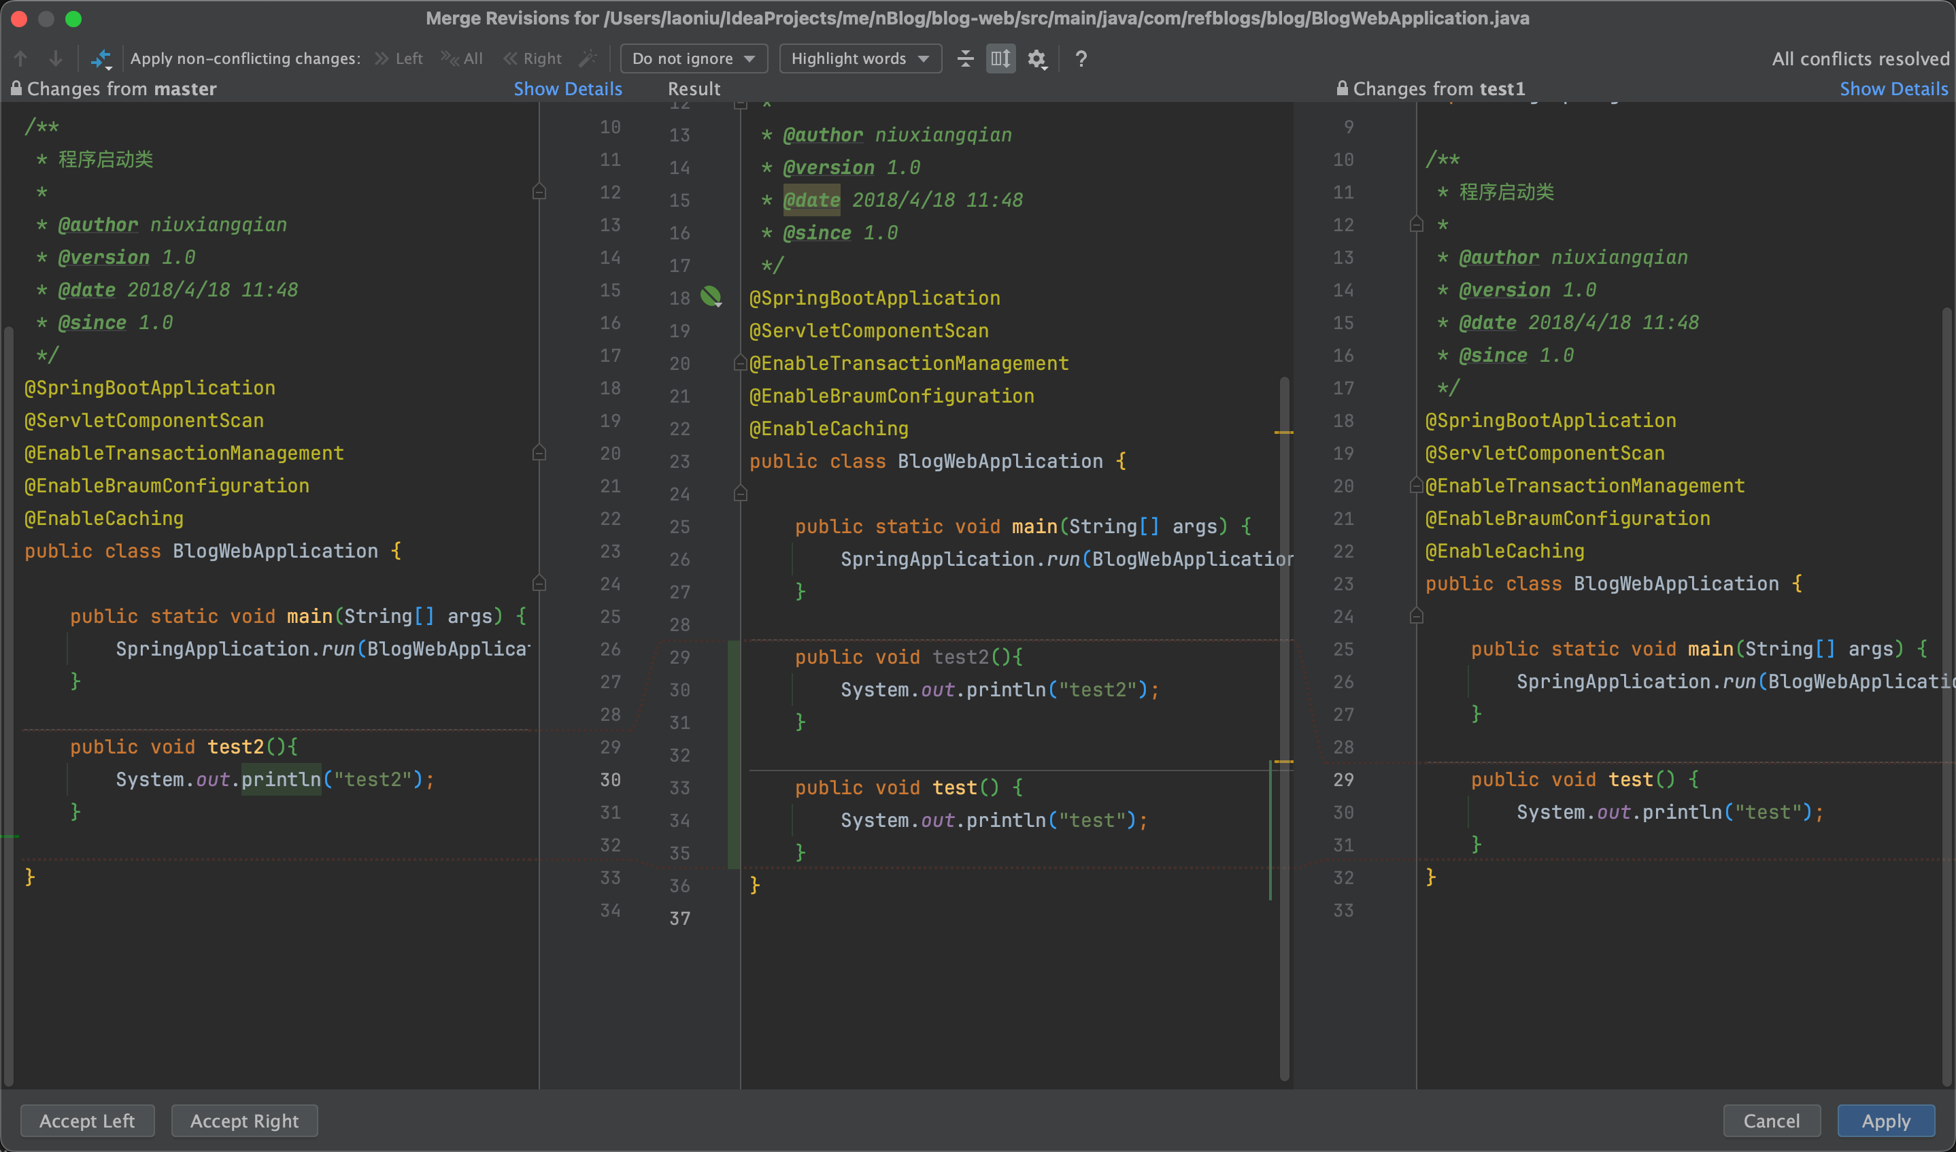Click the Spring bean leaf gutter icon
The width and height of the screenshot is (1956, 1152).
click(710, 297)
